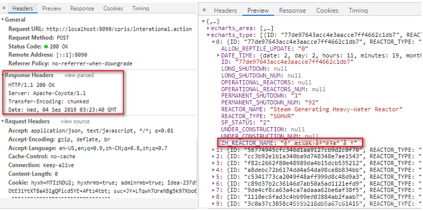Screen dimensions: 423x211
Task: Expand item 1 with ID 56774945
Action: 214,150
